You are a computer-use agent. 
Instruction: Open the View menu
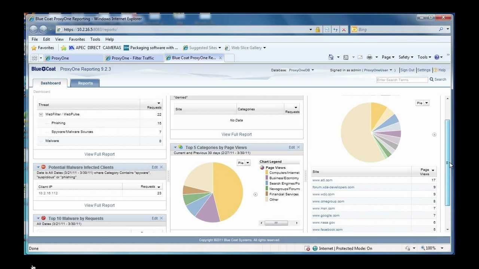(x=59, y=39)
